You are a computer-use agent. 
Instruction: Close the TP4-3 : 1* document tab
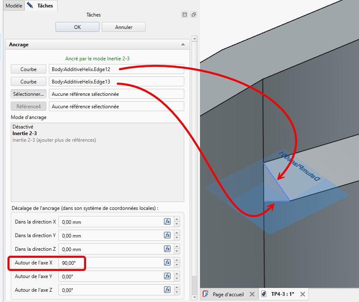302,294
